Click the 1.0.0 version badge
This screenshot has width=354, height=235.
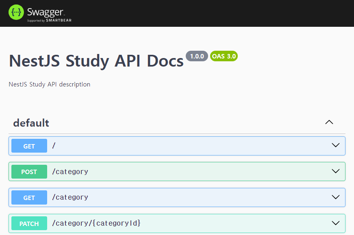coord(197,56)
